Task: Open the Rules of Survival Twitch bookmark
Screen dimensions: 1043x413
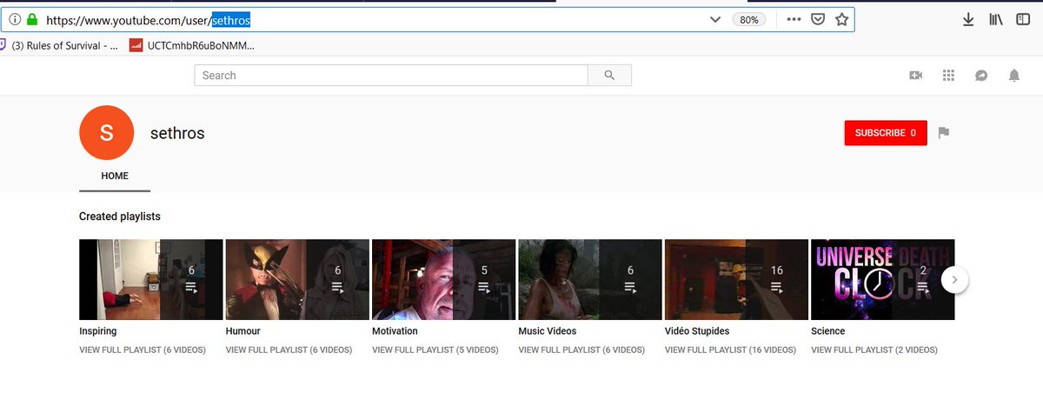Action: click(59, 45)
